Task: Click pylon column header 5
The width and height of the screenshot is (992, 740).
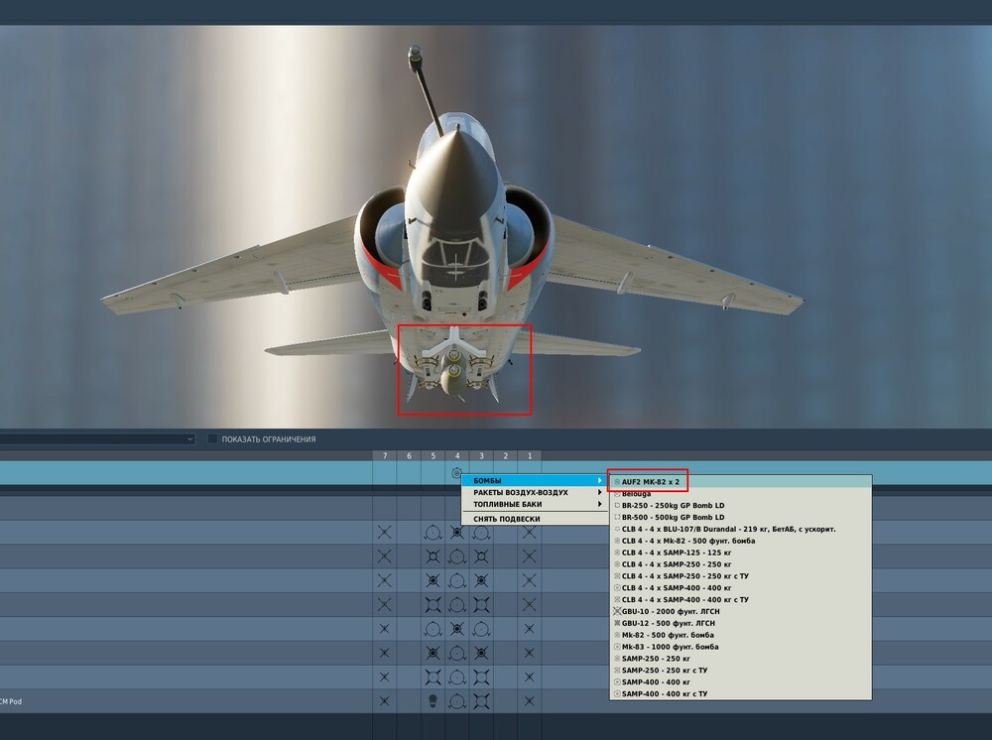Action: pyautogui.click(x=433, y=455)
